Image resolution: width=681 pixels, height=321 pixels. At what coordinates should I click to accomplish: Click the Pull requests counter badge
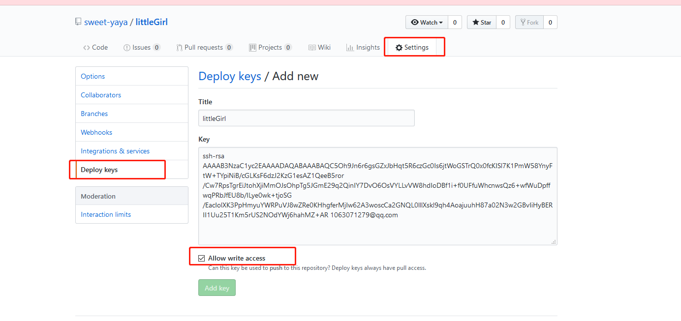(229, 48)
